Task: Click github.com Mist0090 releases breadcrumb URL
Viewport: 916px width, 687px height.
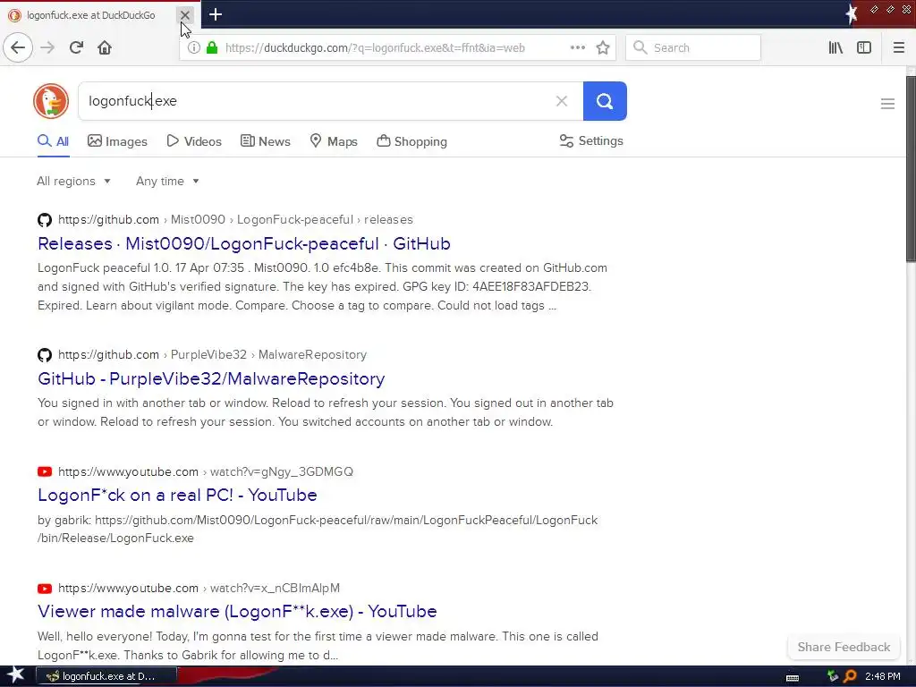Action: (235, 220)
